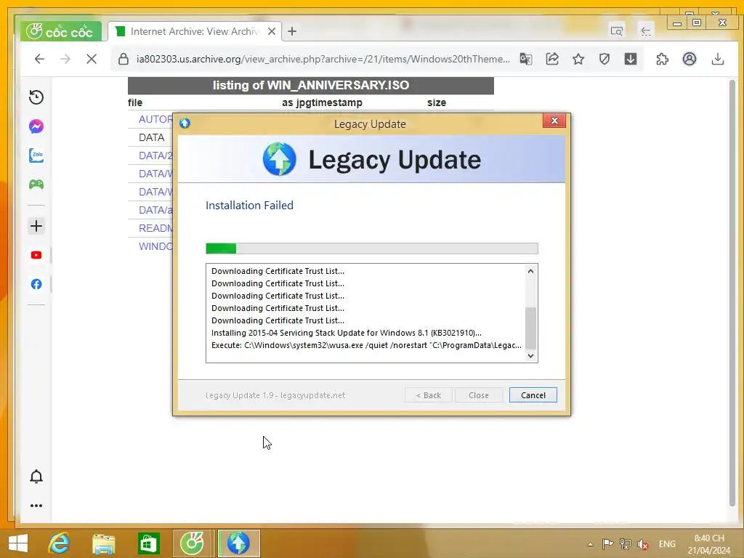Open File Explorer from taskbar
Image resolution: width=744 pixels, height=558 pixels.
(x=103, y=543)
